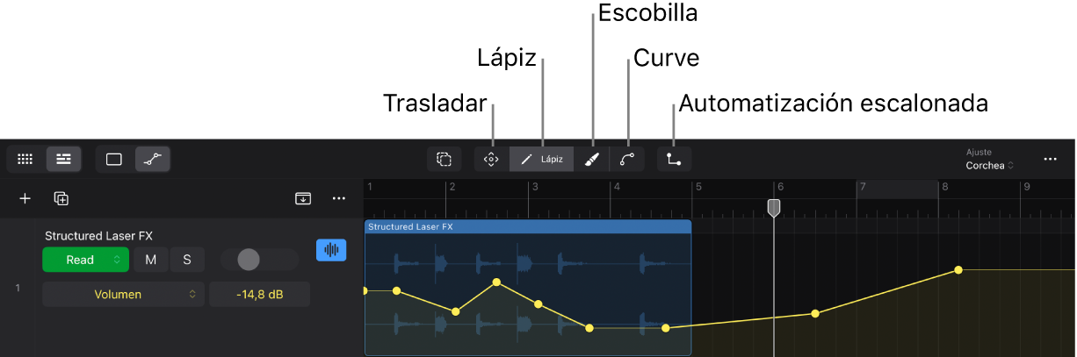The width and height of the screenshot is (1077, 357).
Task: Select the Pencil (Lápiz) automation tool
Action: (x=541, y=159)
